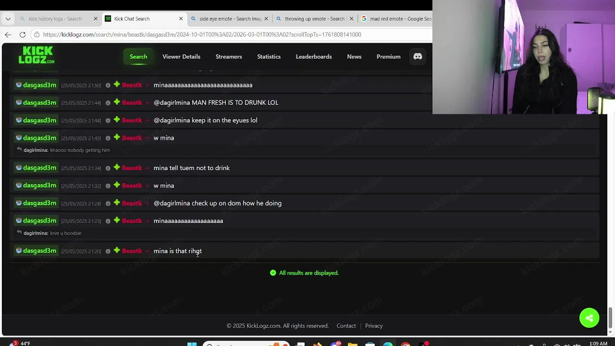Switch to 'mad red emote' Google tab
This screenshot has width=615, height=346.
coord(396,19)
